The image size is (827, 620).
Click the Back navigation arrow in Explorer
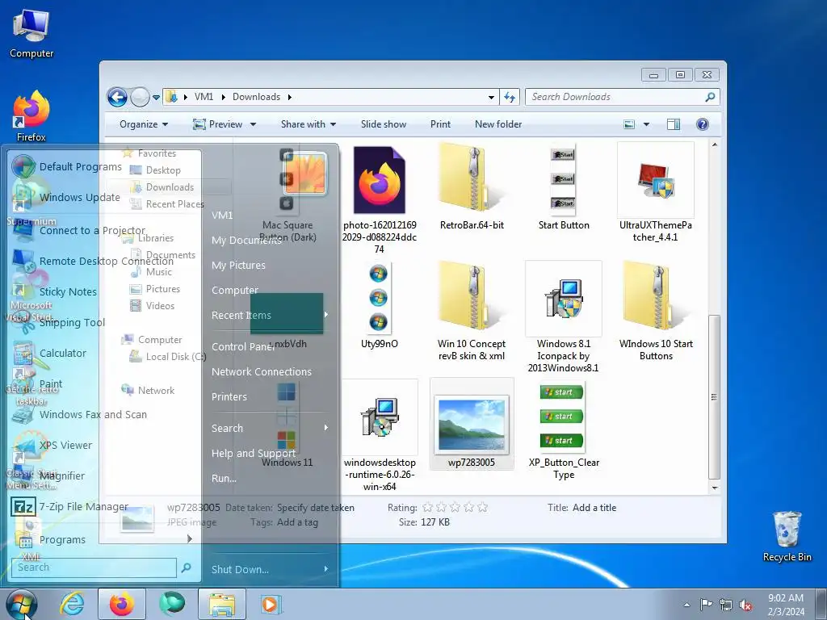click(117, 97)
